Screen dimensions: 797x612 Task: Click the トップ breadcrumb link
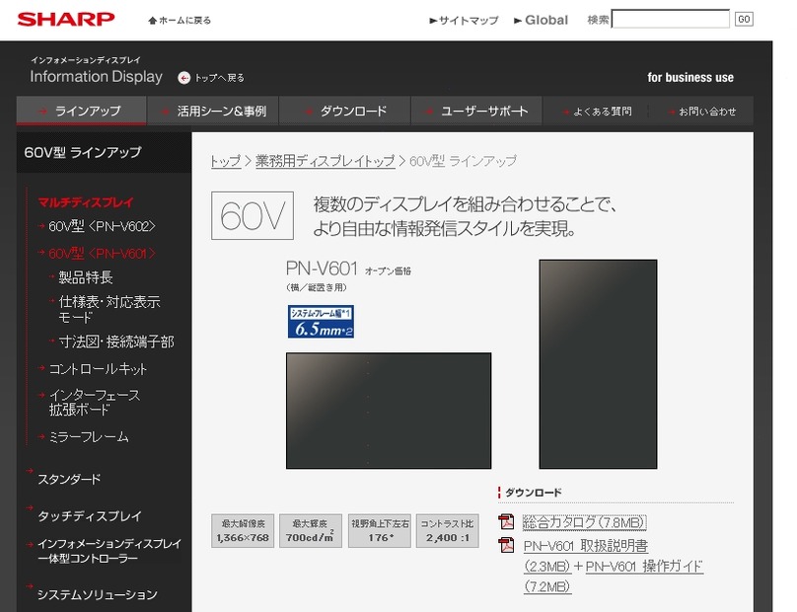226,161
